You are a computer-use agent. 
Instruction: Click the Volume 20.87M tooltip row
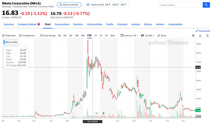point(16,62)
